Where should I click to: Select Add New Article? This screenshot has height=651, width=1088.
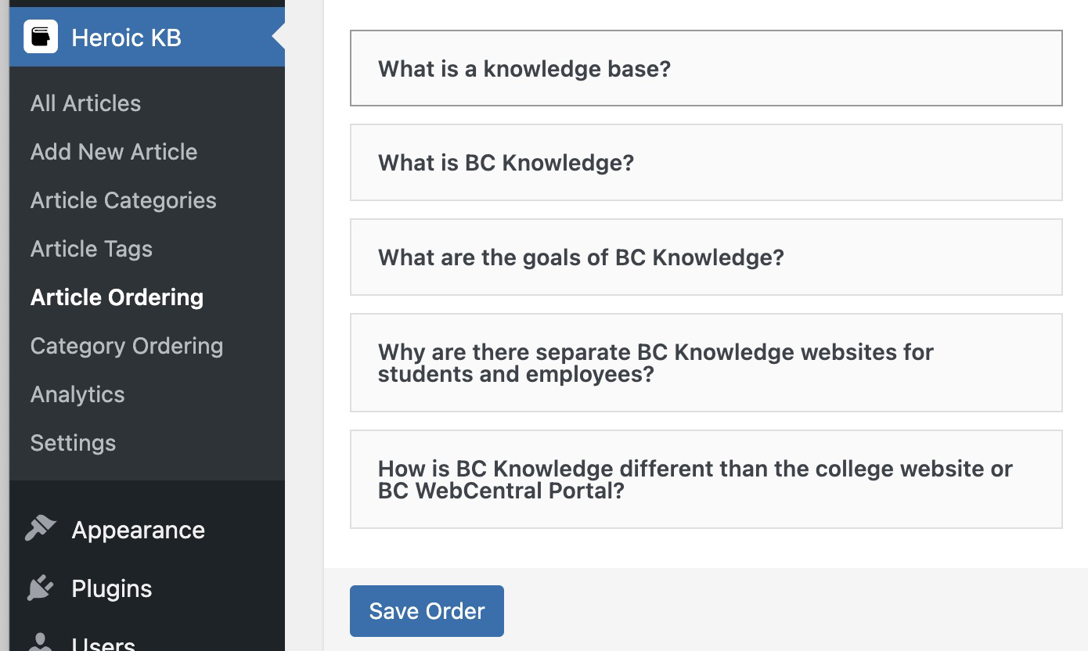113,152
